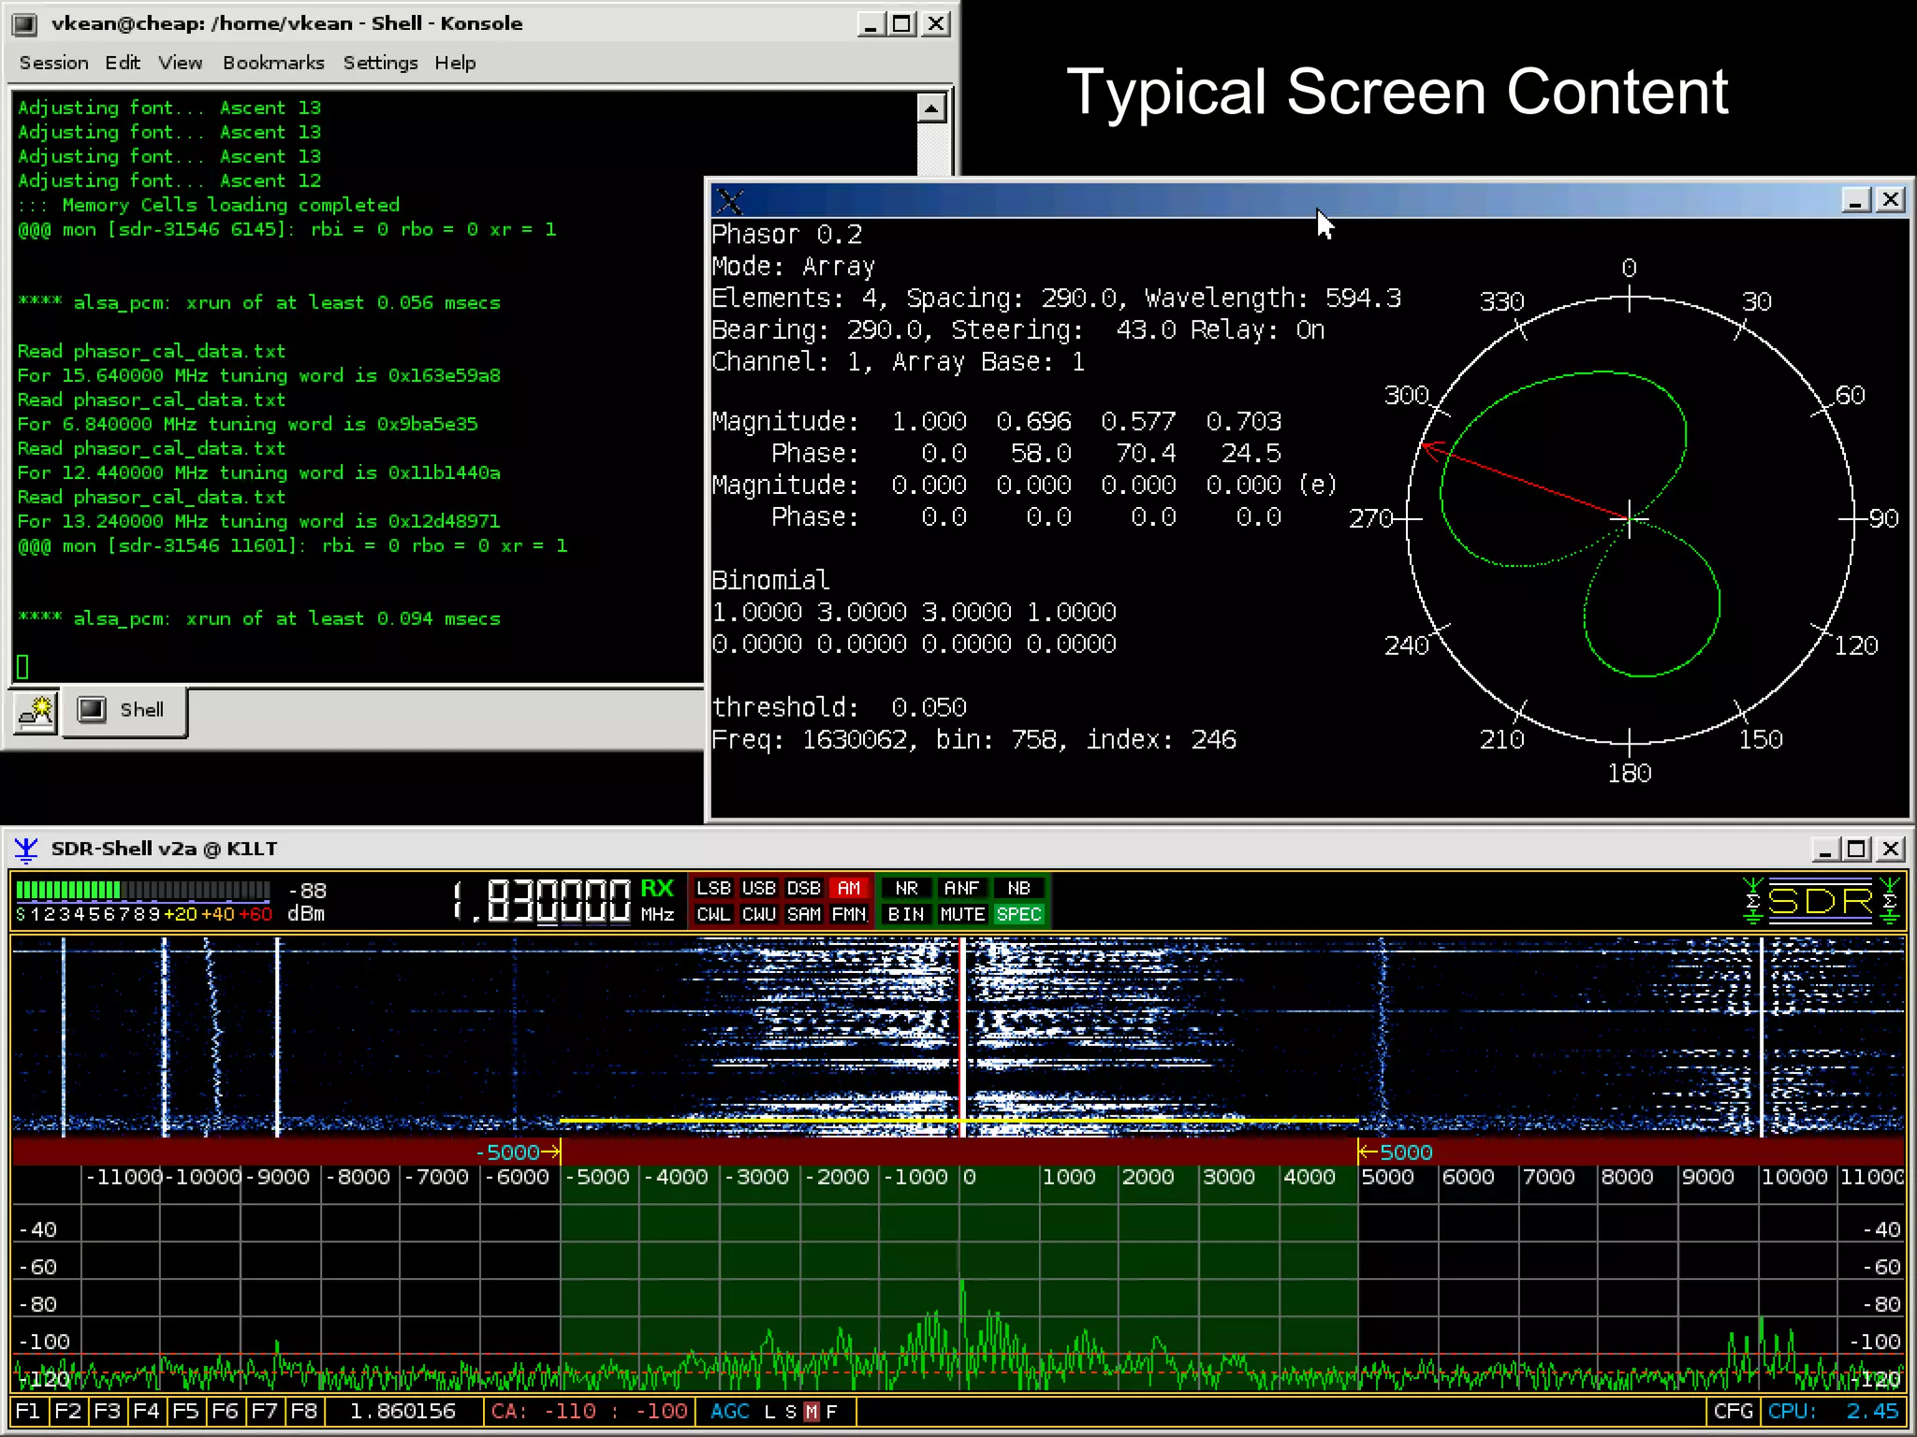This screenshot has height=1437, width=1917.
Task: Click the RX indicator label
Action: (x=657, y=889)
